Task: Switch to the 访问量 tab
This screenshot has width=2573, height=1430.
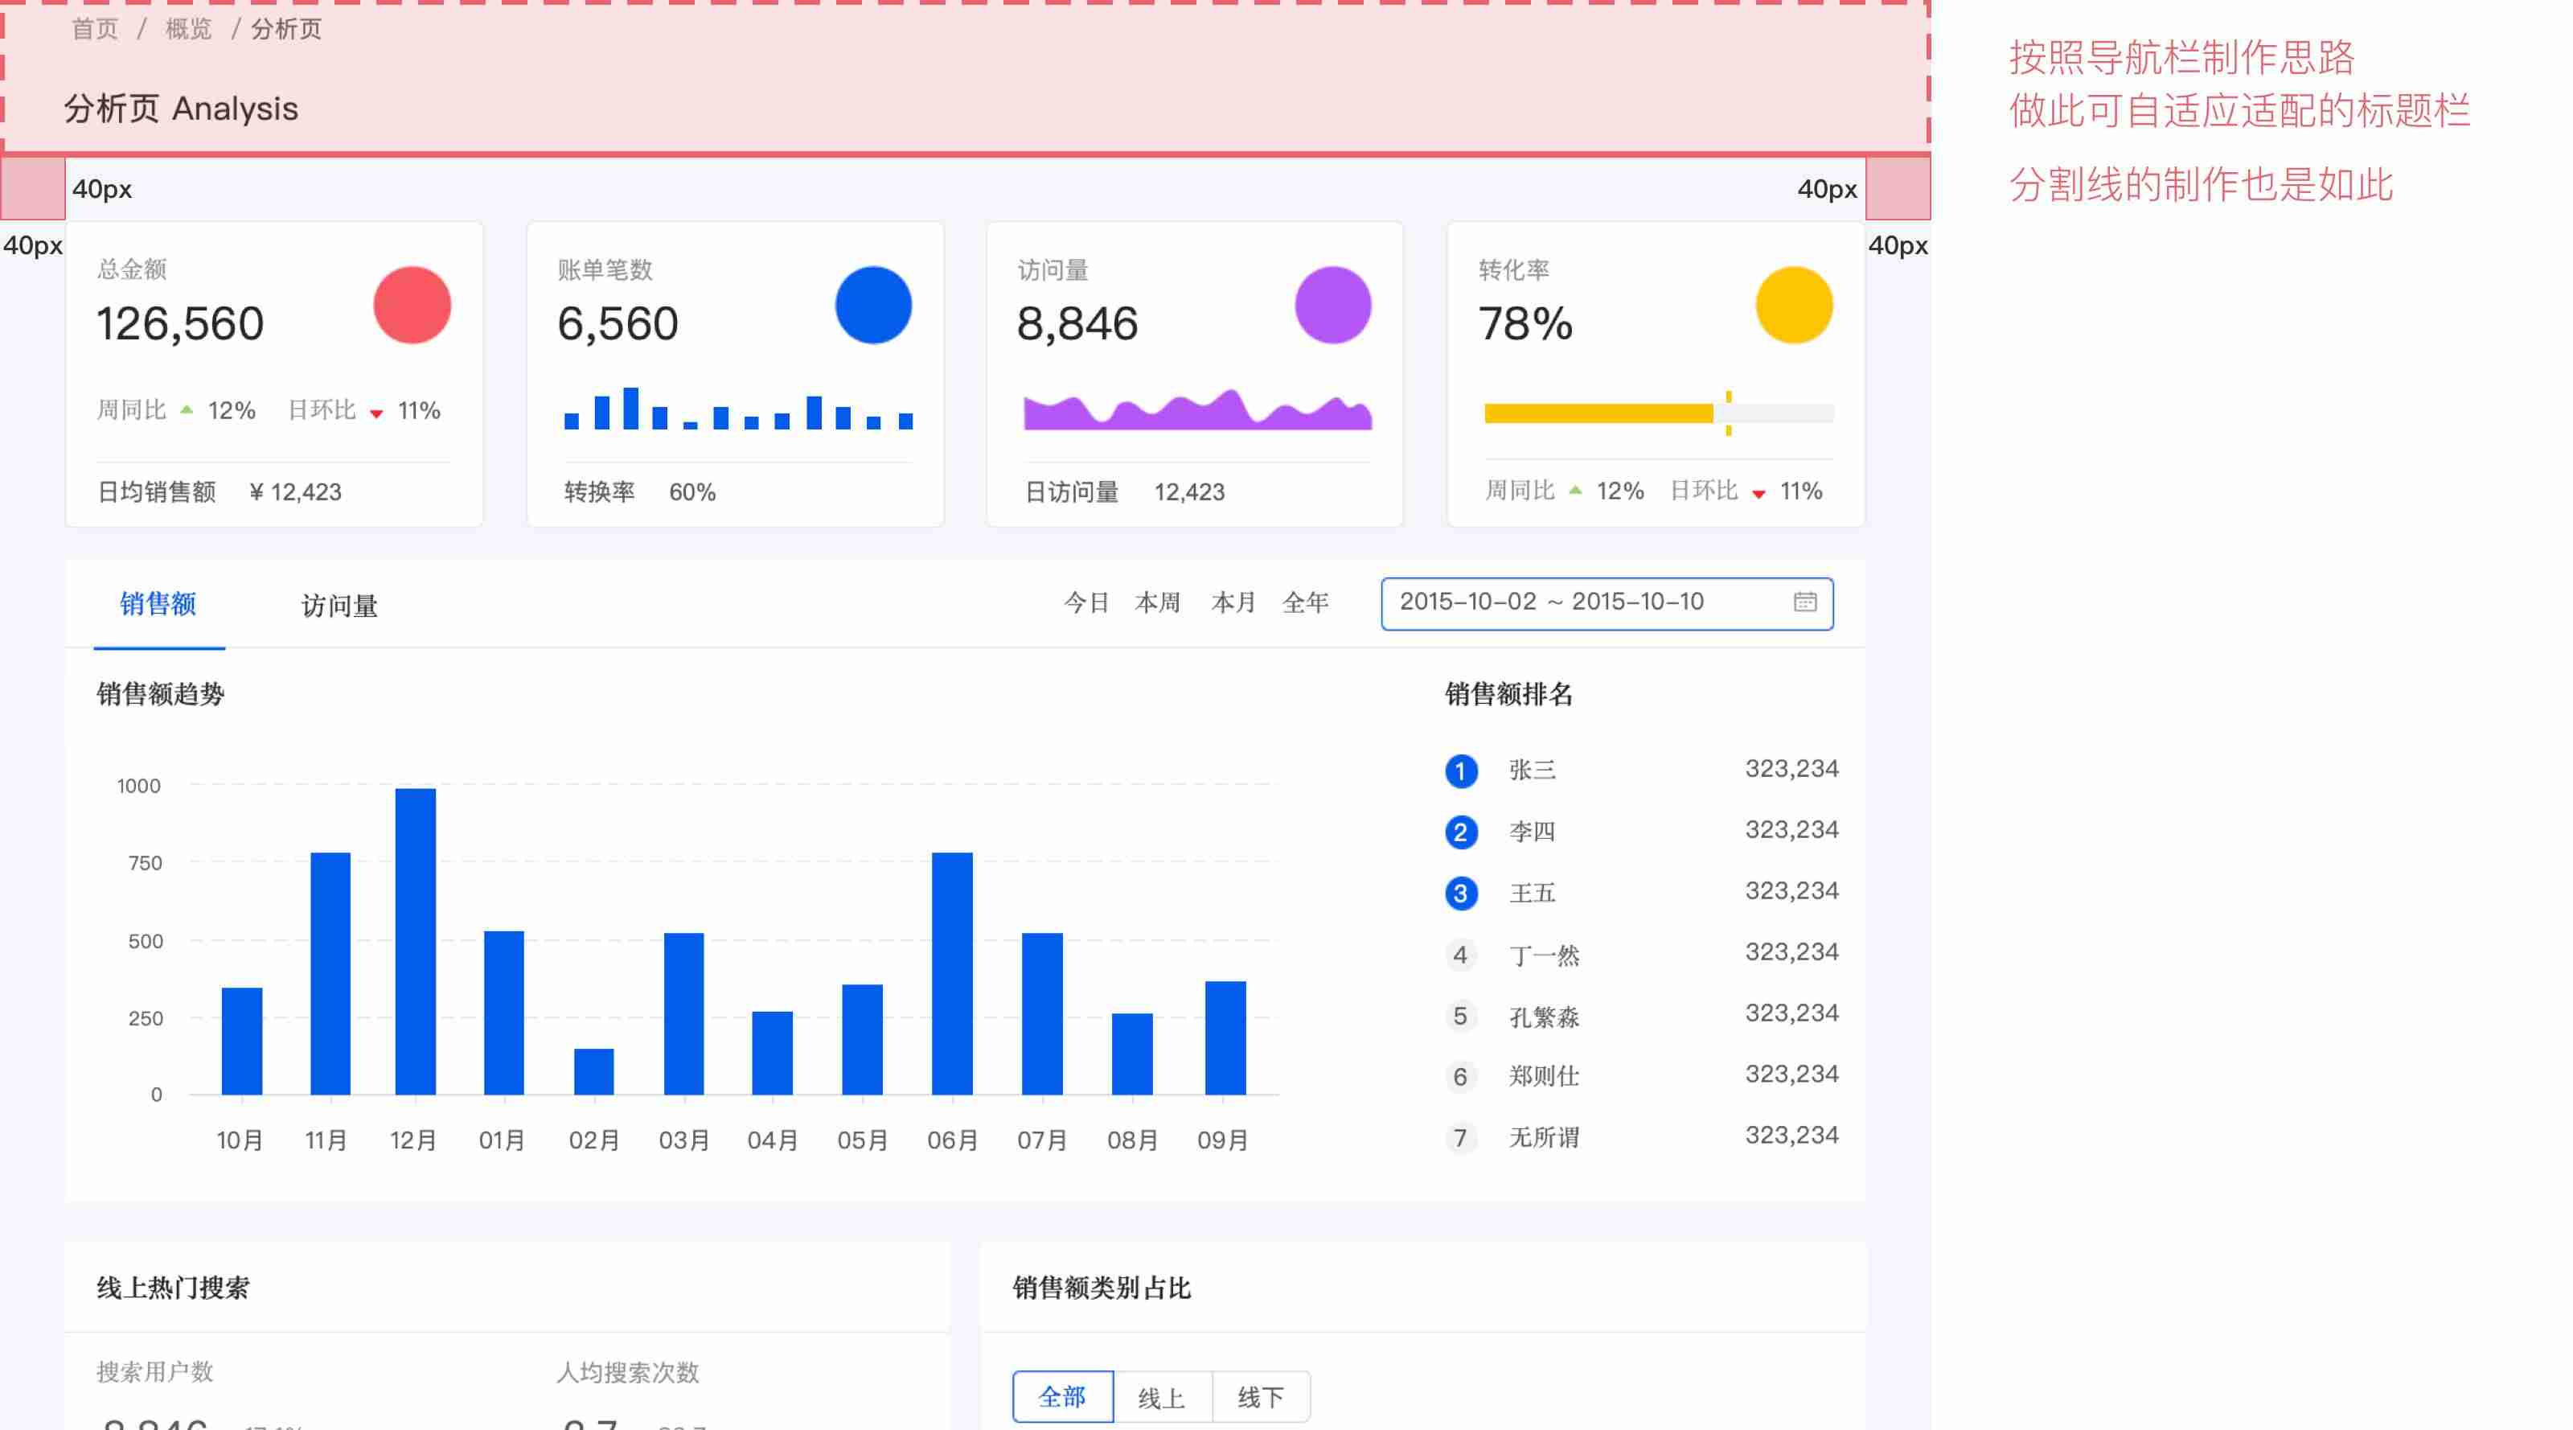Action: point(339,606)
